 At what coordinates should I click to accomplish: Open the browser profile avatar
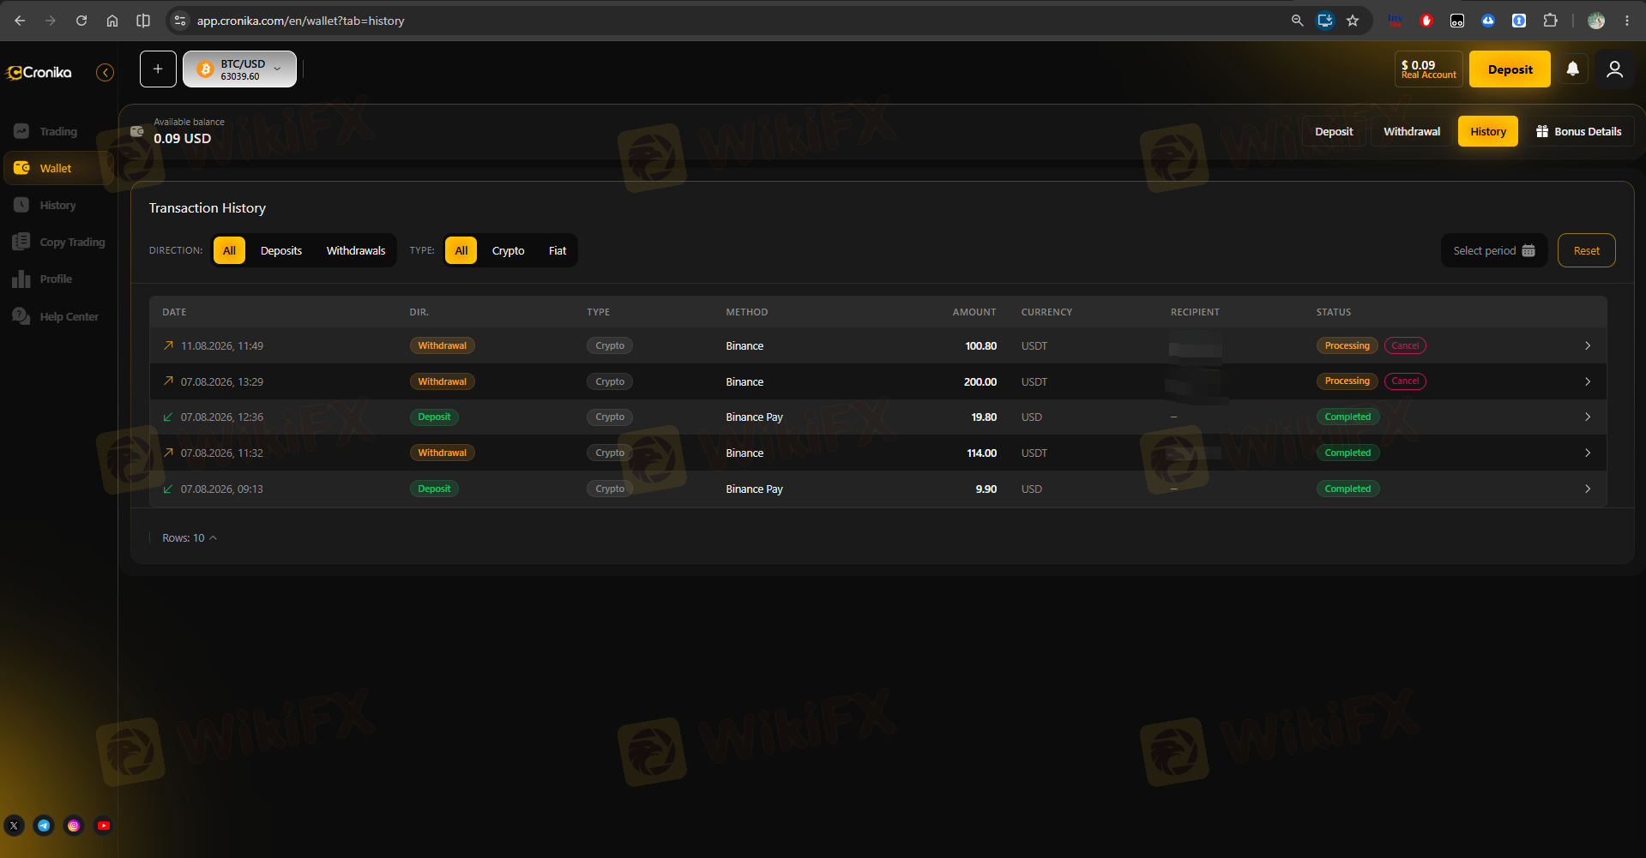(x=1596, y=21)
